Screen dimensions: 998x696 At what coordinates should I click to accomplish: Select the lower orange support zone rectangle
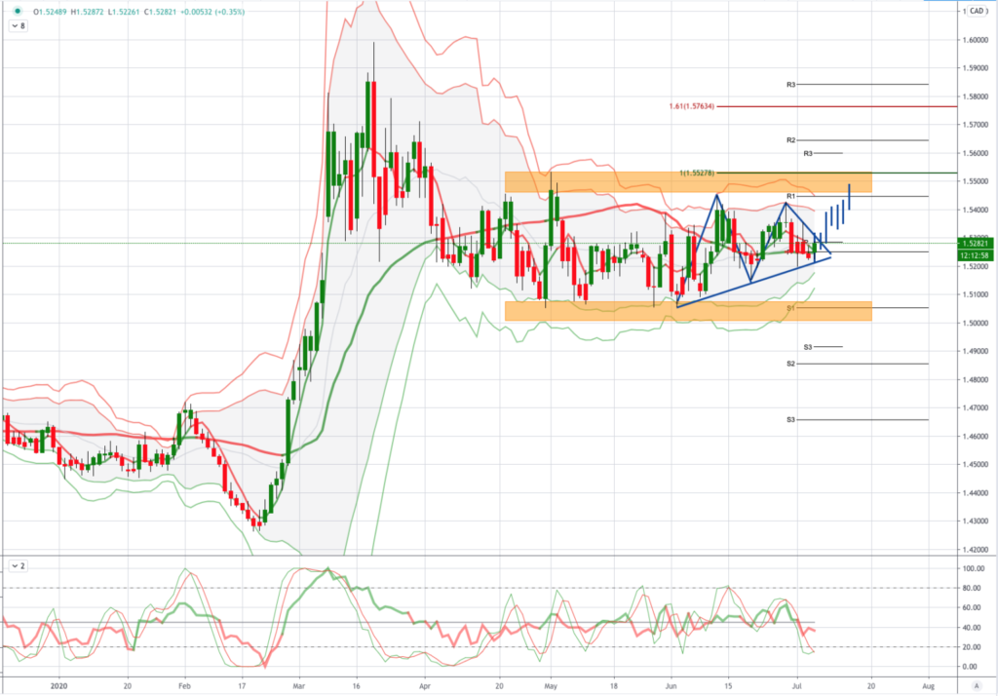click(604, 311)
